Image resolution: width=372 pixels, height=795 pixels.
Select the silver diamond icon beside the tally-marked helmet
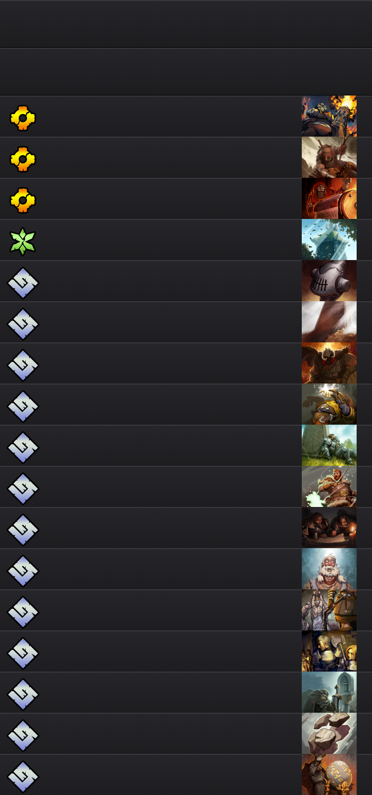[22, 283]
